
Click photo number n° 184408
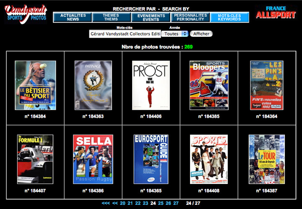(209, 191)
